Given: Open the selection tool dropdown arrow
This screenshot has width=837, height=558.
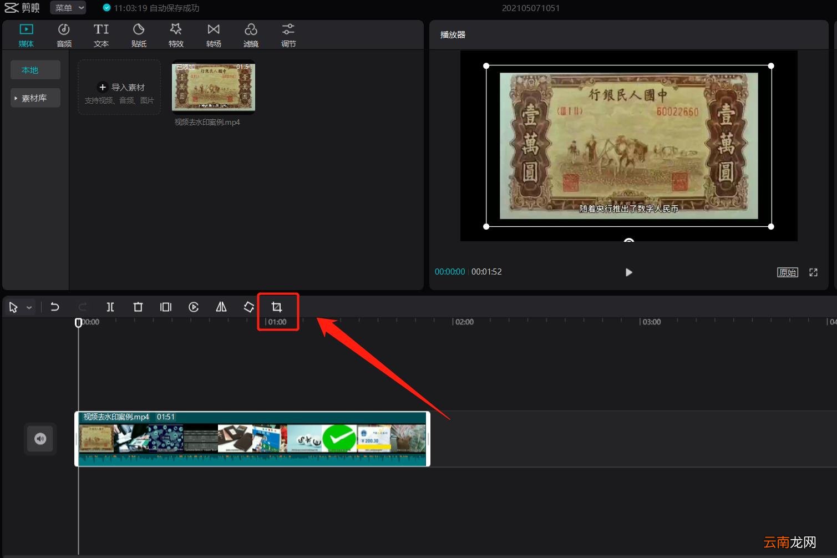Looking at the screenshot, I should (29, 307).
